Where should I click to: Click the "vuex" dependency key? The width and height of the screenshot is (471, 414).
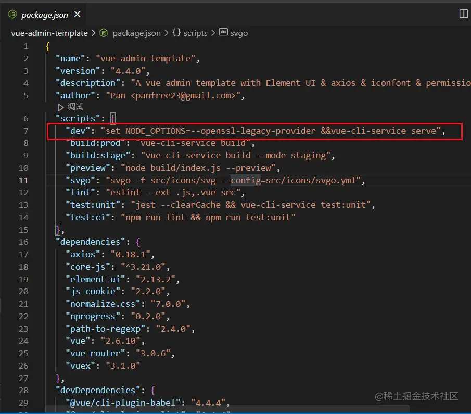pyautogui.click(x=81, y=366)
